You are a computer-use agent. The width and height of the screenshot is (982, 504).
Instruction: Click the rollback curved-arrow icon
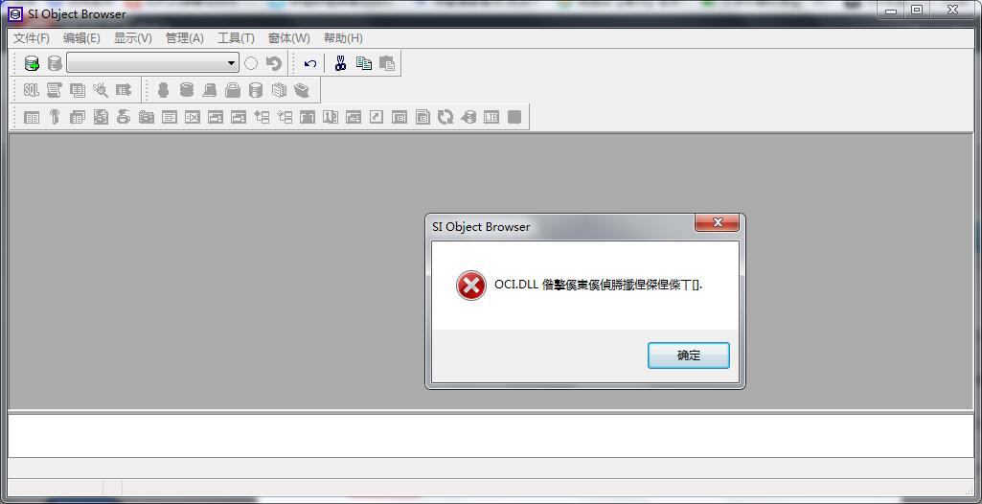pos(274,63)
